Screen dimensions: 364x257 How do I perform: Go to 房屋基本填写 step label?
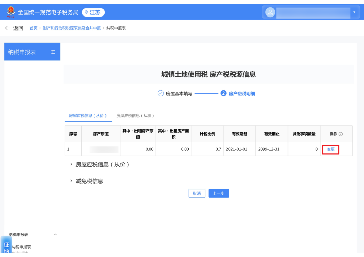(179, 94)
